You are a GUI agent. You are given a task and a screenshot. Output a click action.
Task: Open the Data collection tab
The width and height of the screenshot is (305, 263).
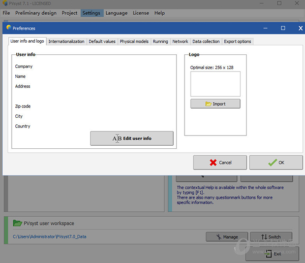point(206,42)
